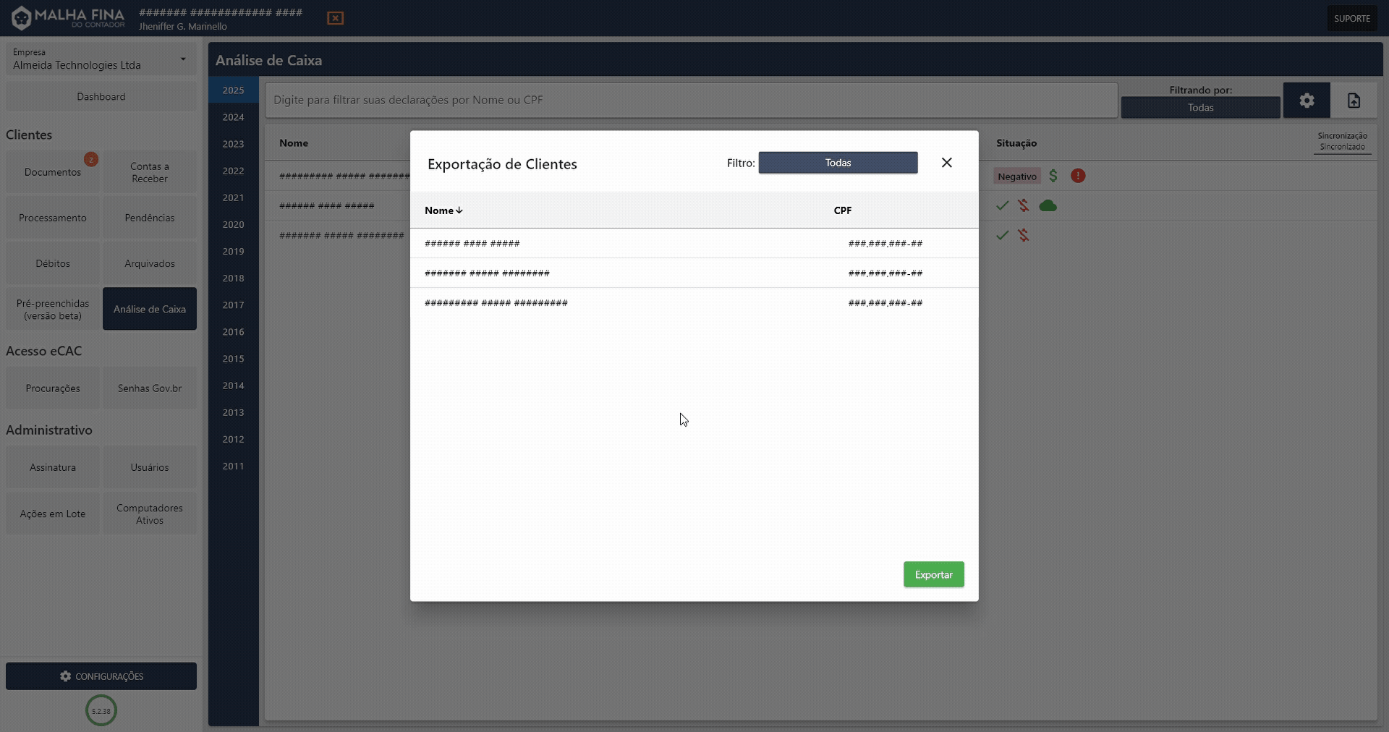Click the green Exportar button
The height and width of the screenshot is (732, 1389).
[x=933, y=574]
